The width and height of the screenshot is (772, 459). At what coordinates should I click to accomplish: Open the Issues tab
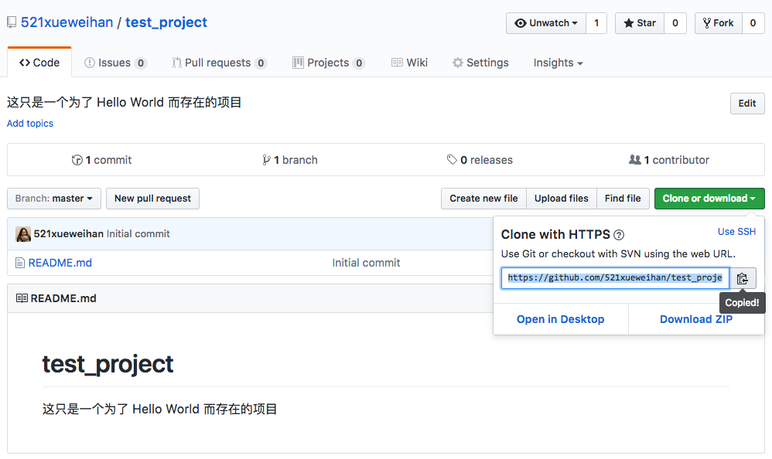pyautogui.click(x=116, y=63)
